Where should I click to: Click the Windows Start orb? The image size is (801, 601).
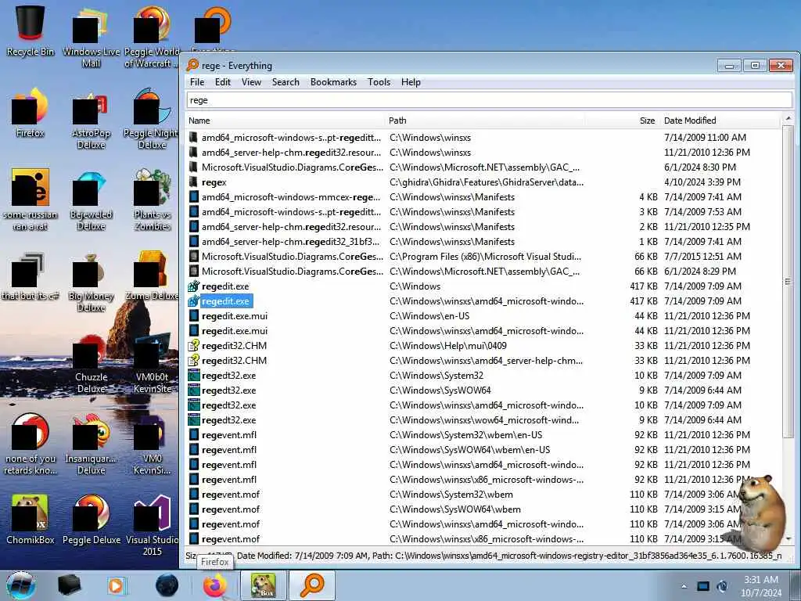21,585
